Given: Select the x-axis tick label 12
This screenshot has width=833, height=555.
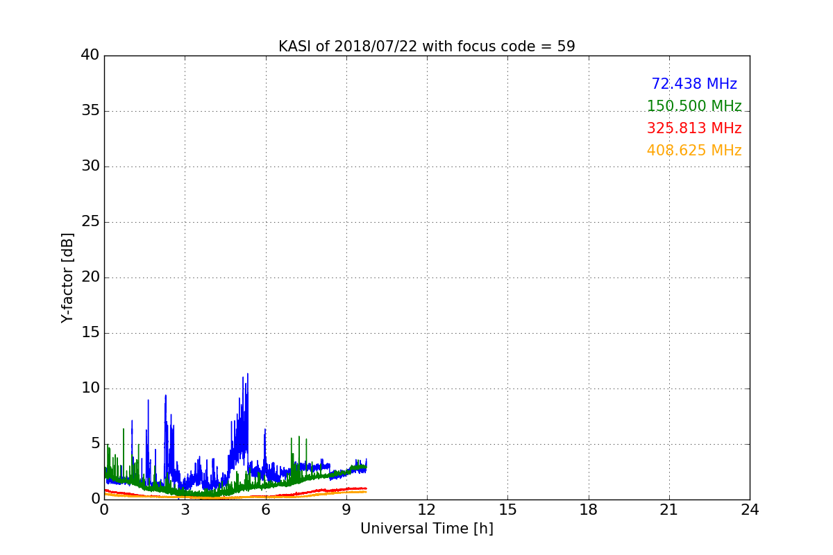Looking at the screenshot, I should 427,510.
